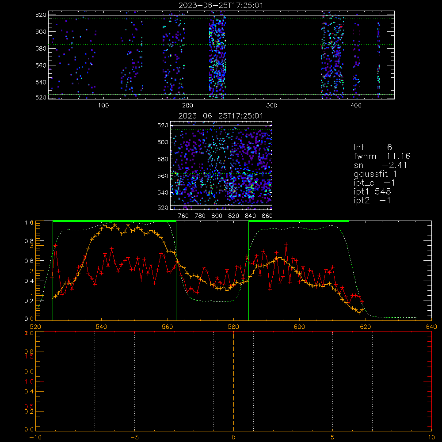The image size is (442, 442).
Task: Click x-axis label 860 of the square image
Action: (267, 216)
